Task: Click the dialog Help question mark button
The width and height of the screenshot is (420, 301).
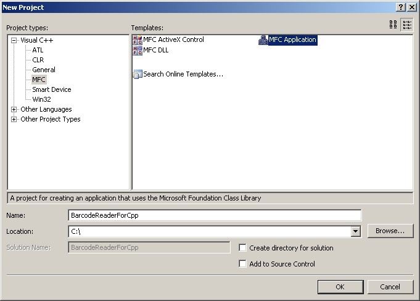Action: (401, 7)
